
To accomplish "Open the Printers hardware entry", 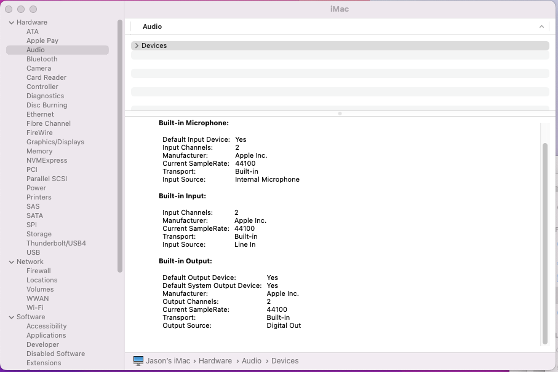I will click(x=39, y=198).
